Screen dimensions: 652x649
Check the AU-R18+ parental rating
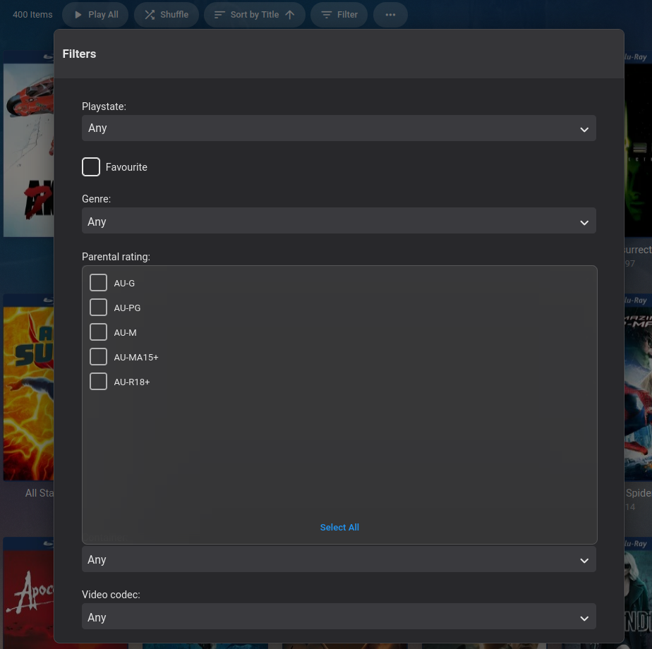98,381
